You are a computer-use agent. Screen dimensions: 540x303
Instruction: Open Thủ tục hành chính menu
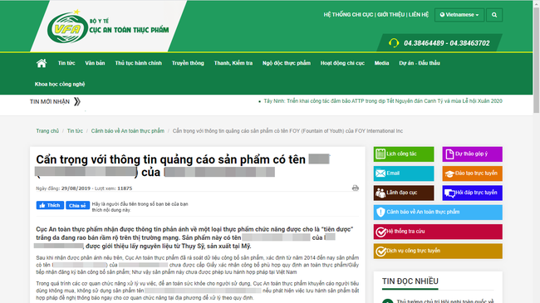pos(139,63)
